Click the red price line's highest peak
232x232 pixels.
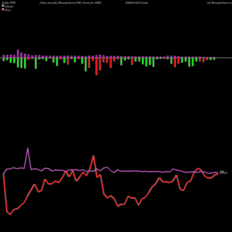tap(93, 155)
